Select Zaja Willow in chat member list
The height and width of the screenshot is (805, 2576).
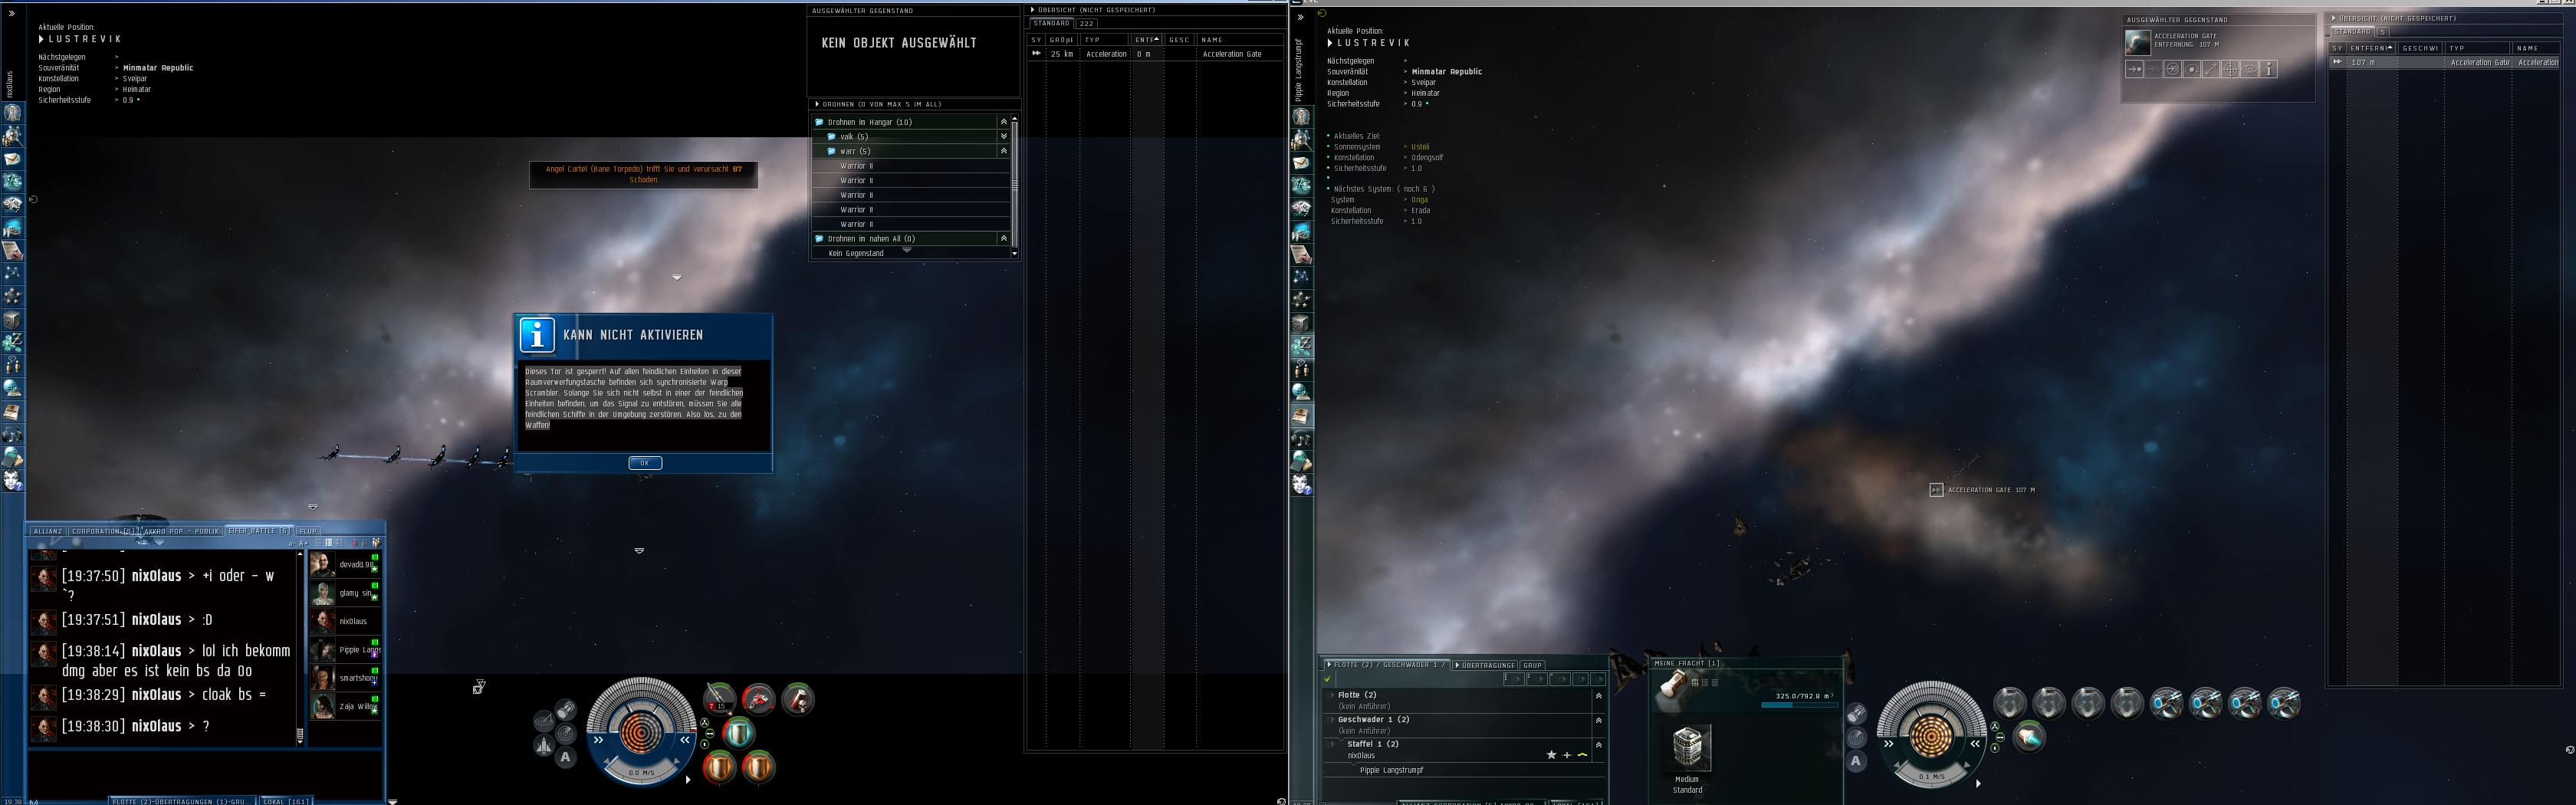coord(344,706)
